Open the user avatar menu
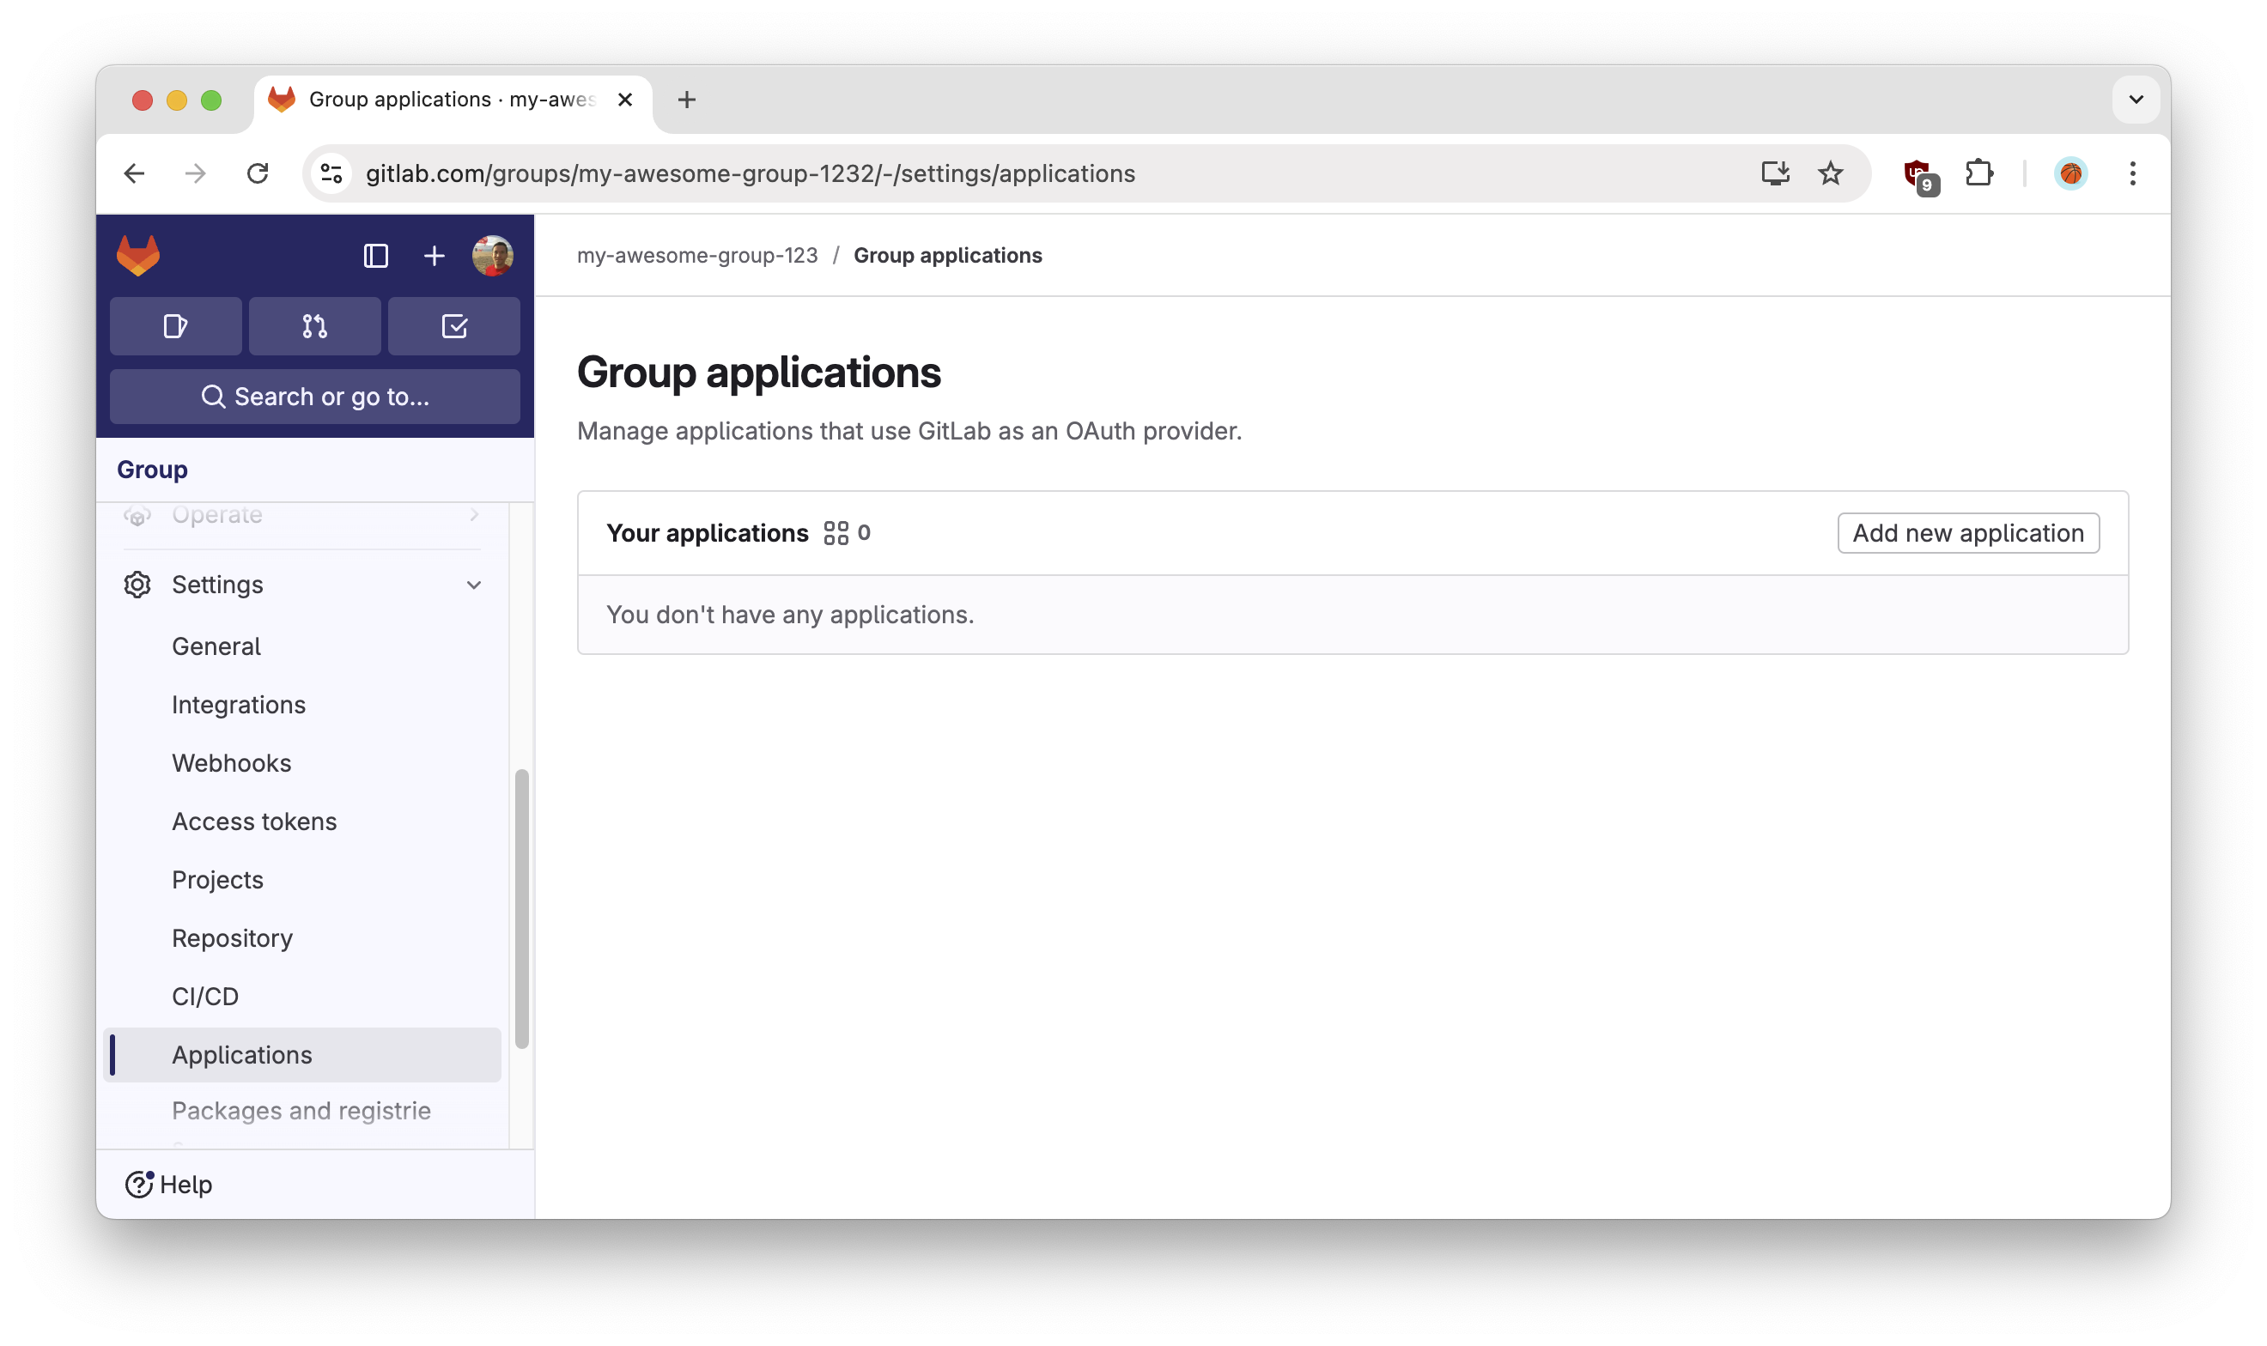The width and height of the screenshot is (2267, 1346). [x=493, y=256]
